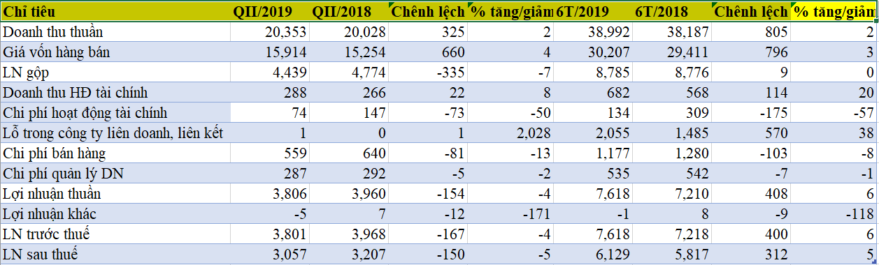Select the "Chỉ tiêu" header cell

pyautogui.click(x=116, y=11)
